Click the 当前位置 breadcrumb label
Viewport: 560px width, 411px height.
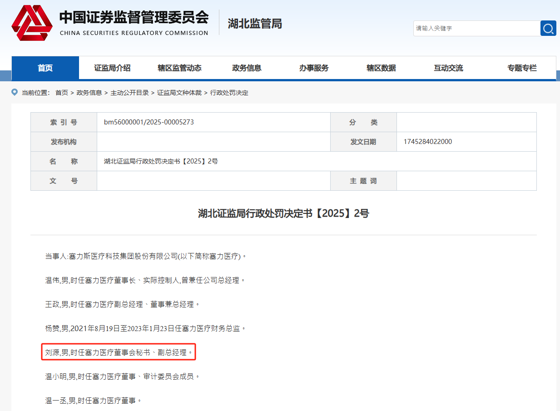(x=35, y=93)
